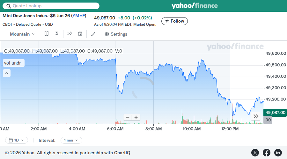This screenshot has width=287, height=159.
Task: Toggle Follow star for YM=F
Action: pyautogui.click(x=174, y=21)
